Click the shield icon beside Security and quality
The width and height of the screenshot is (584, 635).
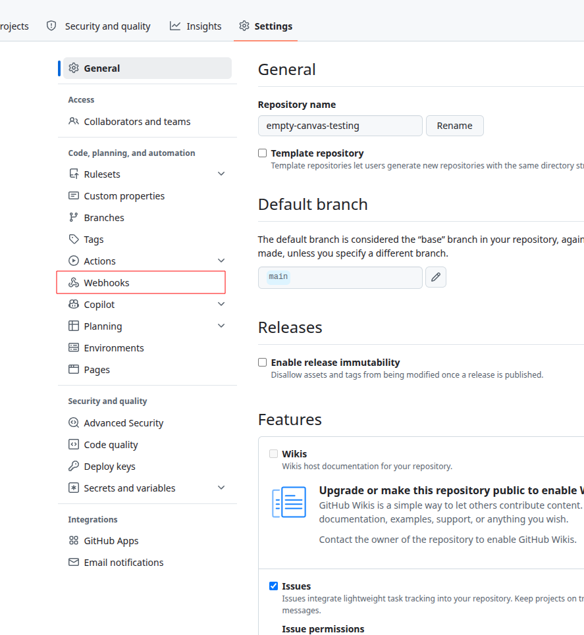pos(51,26)
